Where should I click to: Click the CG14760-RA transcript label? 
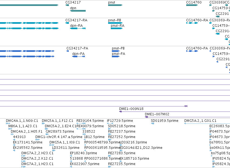(197, 20)
